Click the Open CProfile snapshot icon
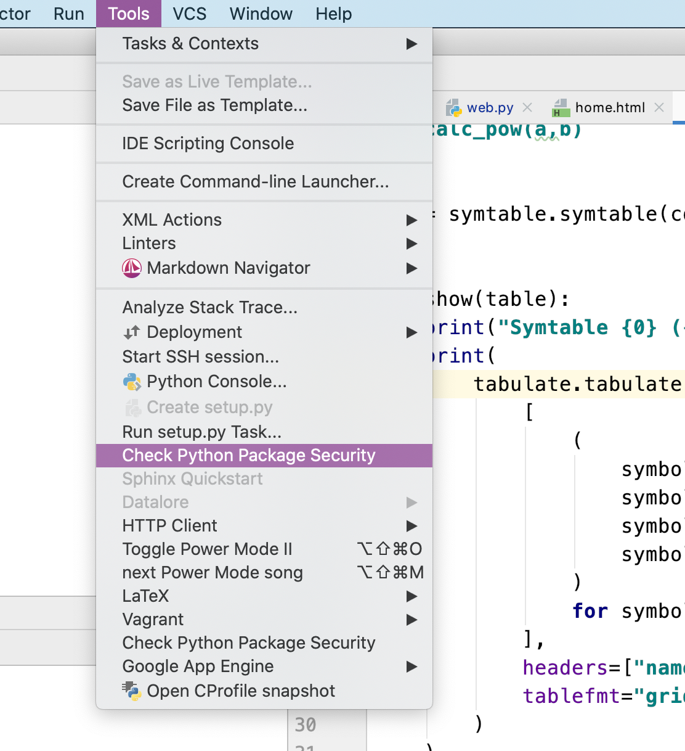 click(132, 691)
